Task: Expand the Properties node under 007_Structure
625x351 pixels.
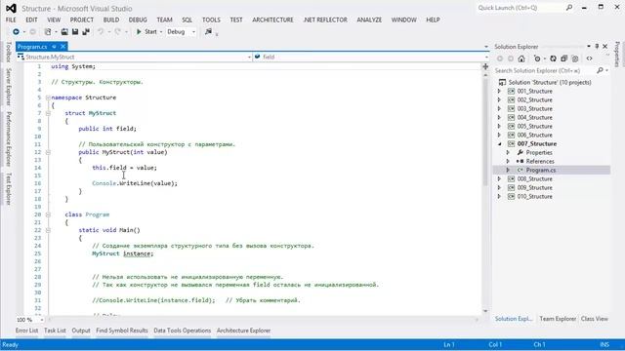Action: coord(508,152)
